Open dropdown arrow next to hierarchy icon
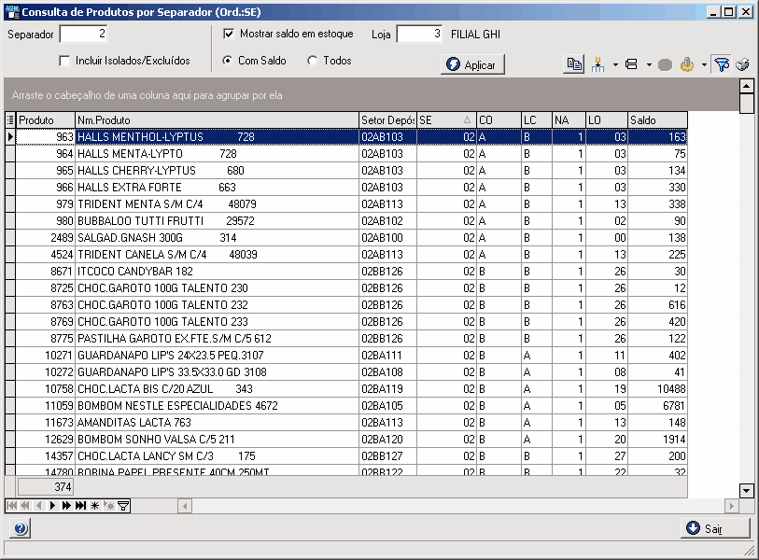759x560 pixels. (x=615, y=64)
